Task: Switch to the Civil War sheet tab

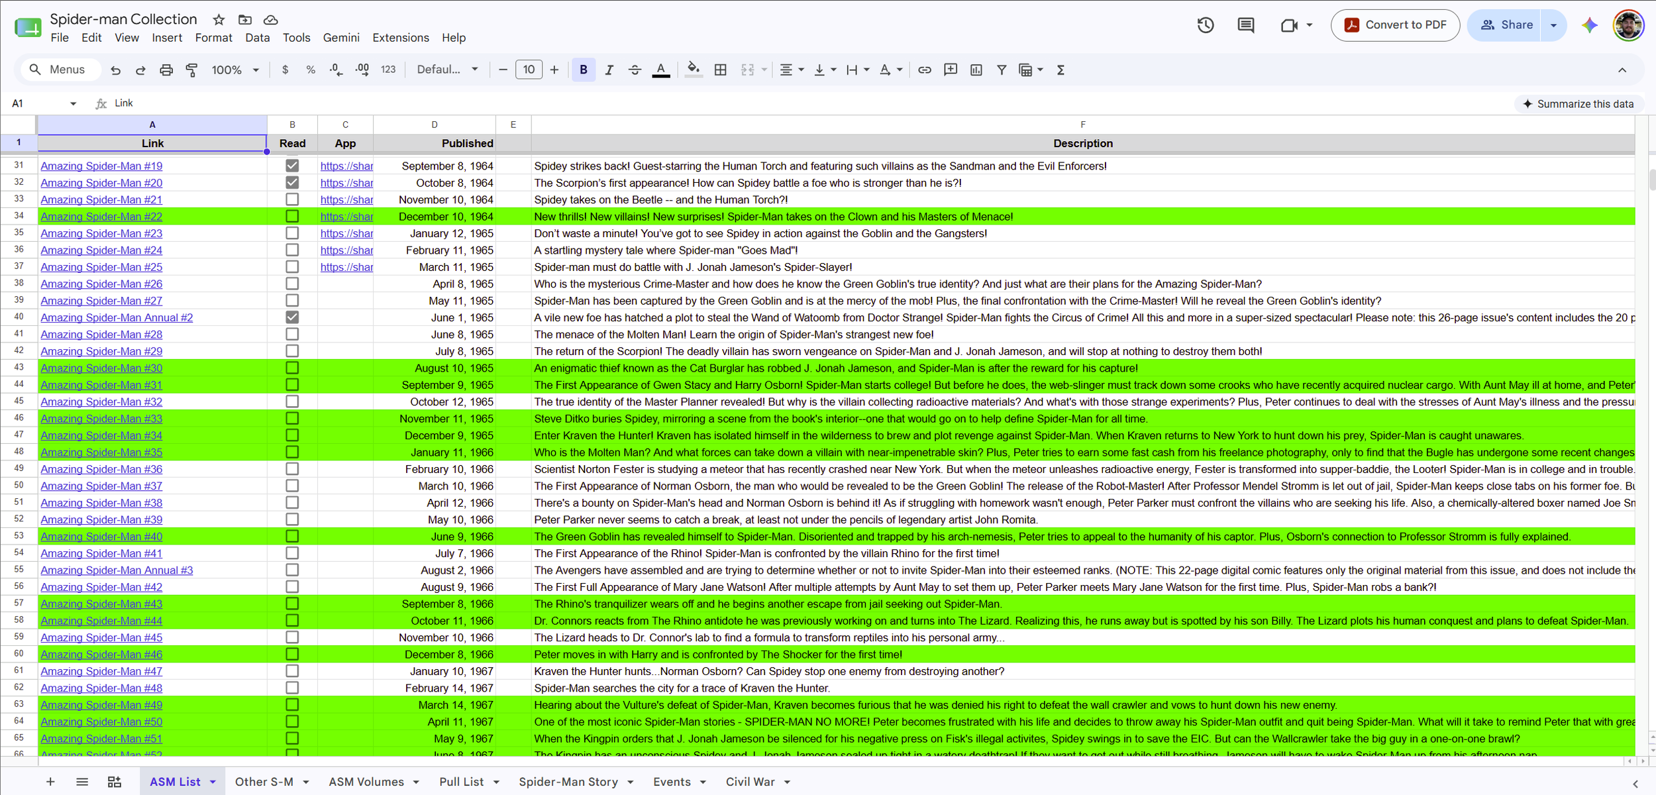Action: [x=750, y=782]
